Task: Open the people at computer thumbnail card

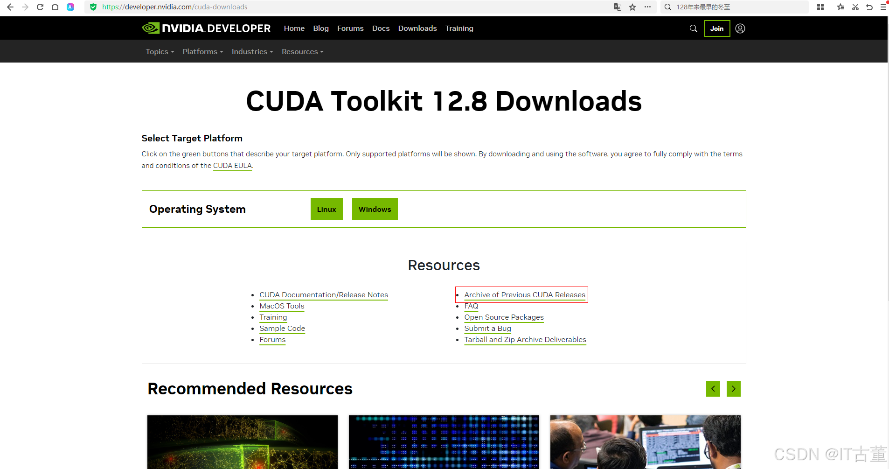Action: click(646, 442)
